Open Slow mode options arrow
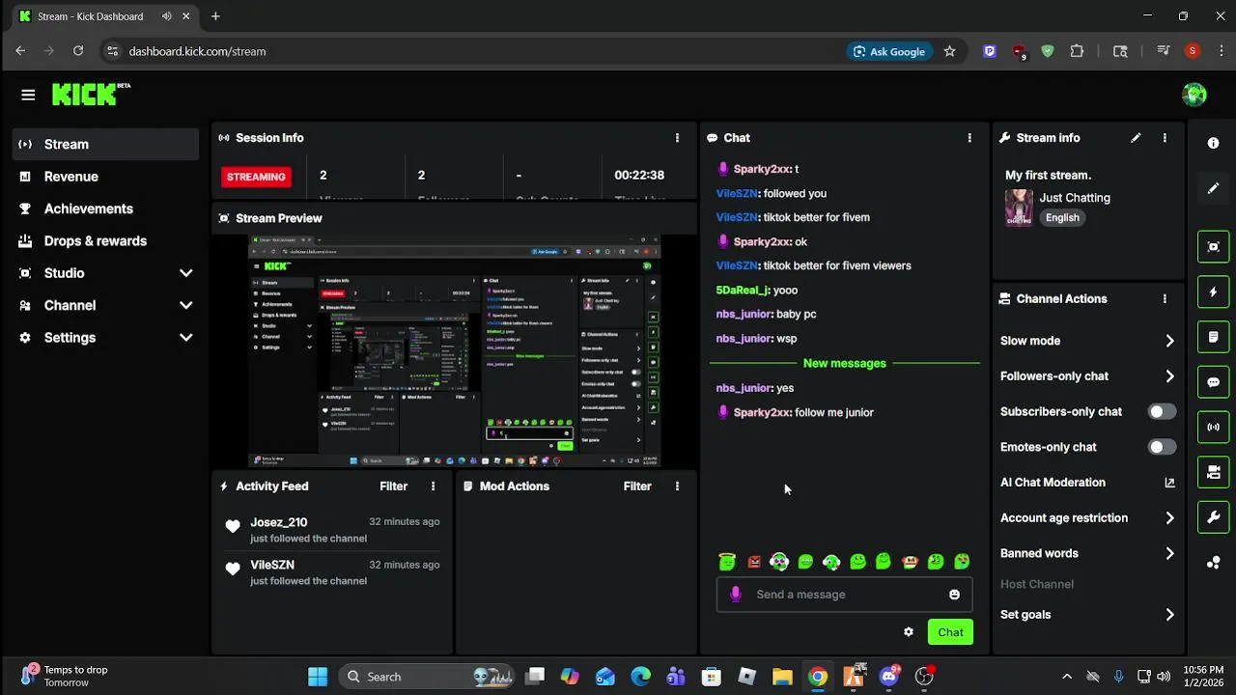The width and height of the screenshot is (1236, 695). pyautogui.click(x=1169, y=341)
